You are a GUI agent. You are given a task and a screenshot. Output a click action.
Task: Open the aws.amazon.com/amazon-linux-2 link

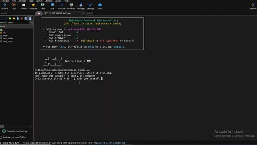[62, 70]
